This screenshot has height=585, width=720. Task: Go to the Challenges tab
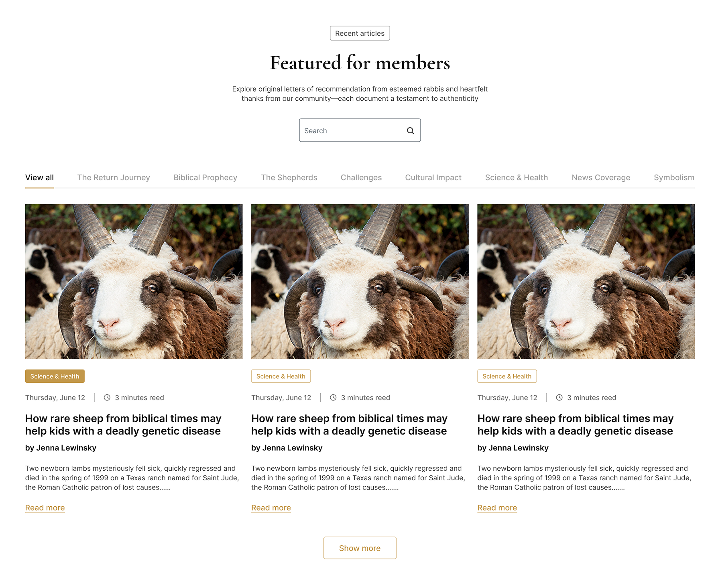click(361, 177)
